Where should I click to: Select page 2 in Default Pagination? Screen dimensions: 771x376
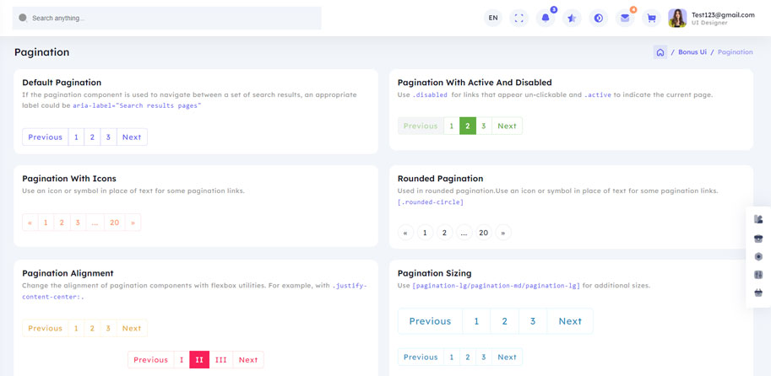pos(92,137)
